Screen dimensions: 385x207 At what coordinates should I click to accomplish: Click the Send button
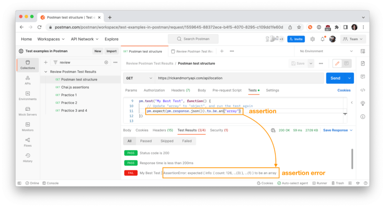(x=335, y=78)
